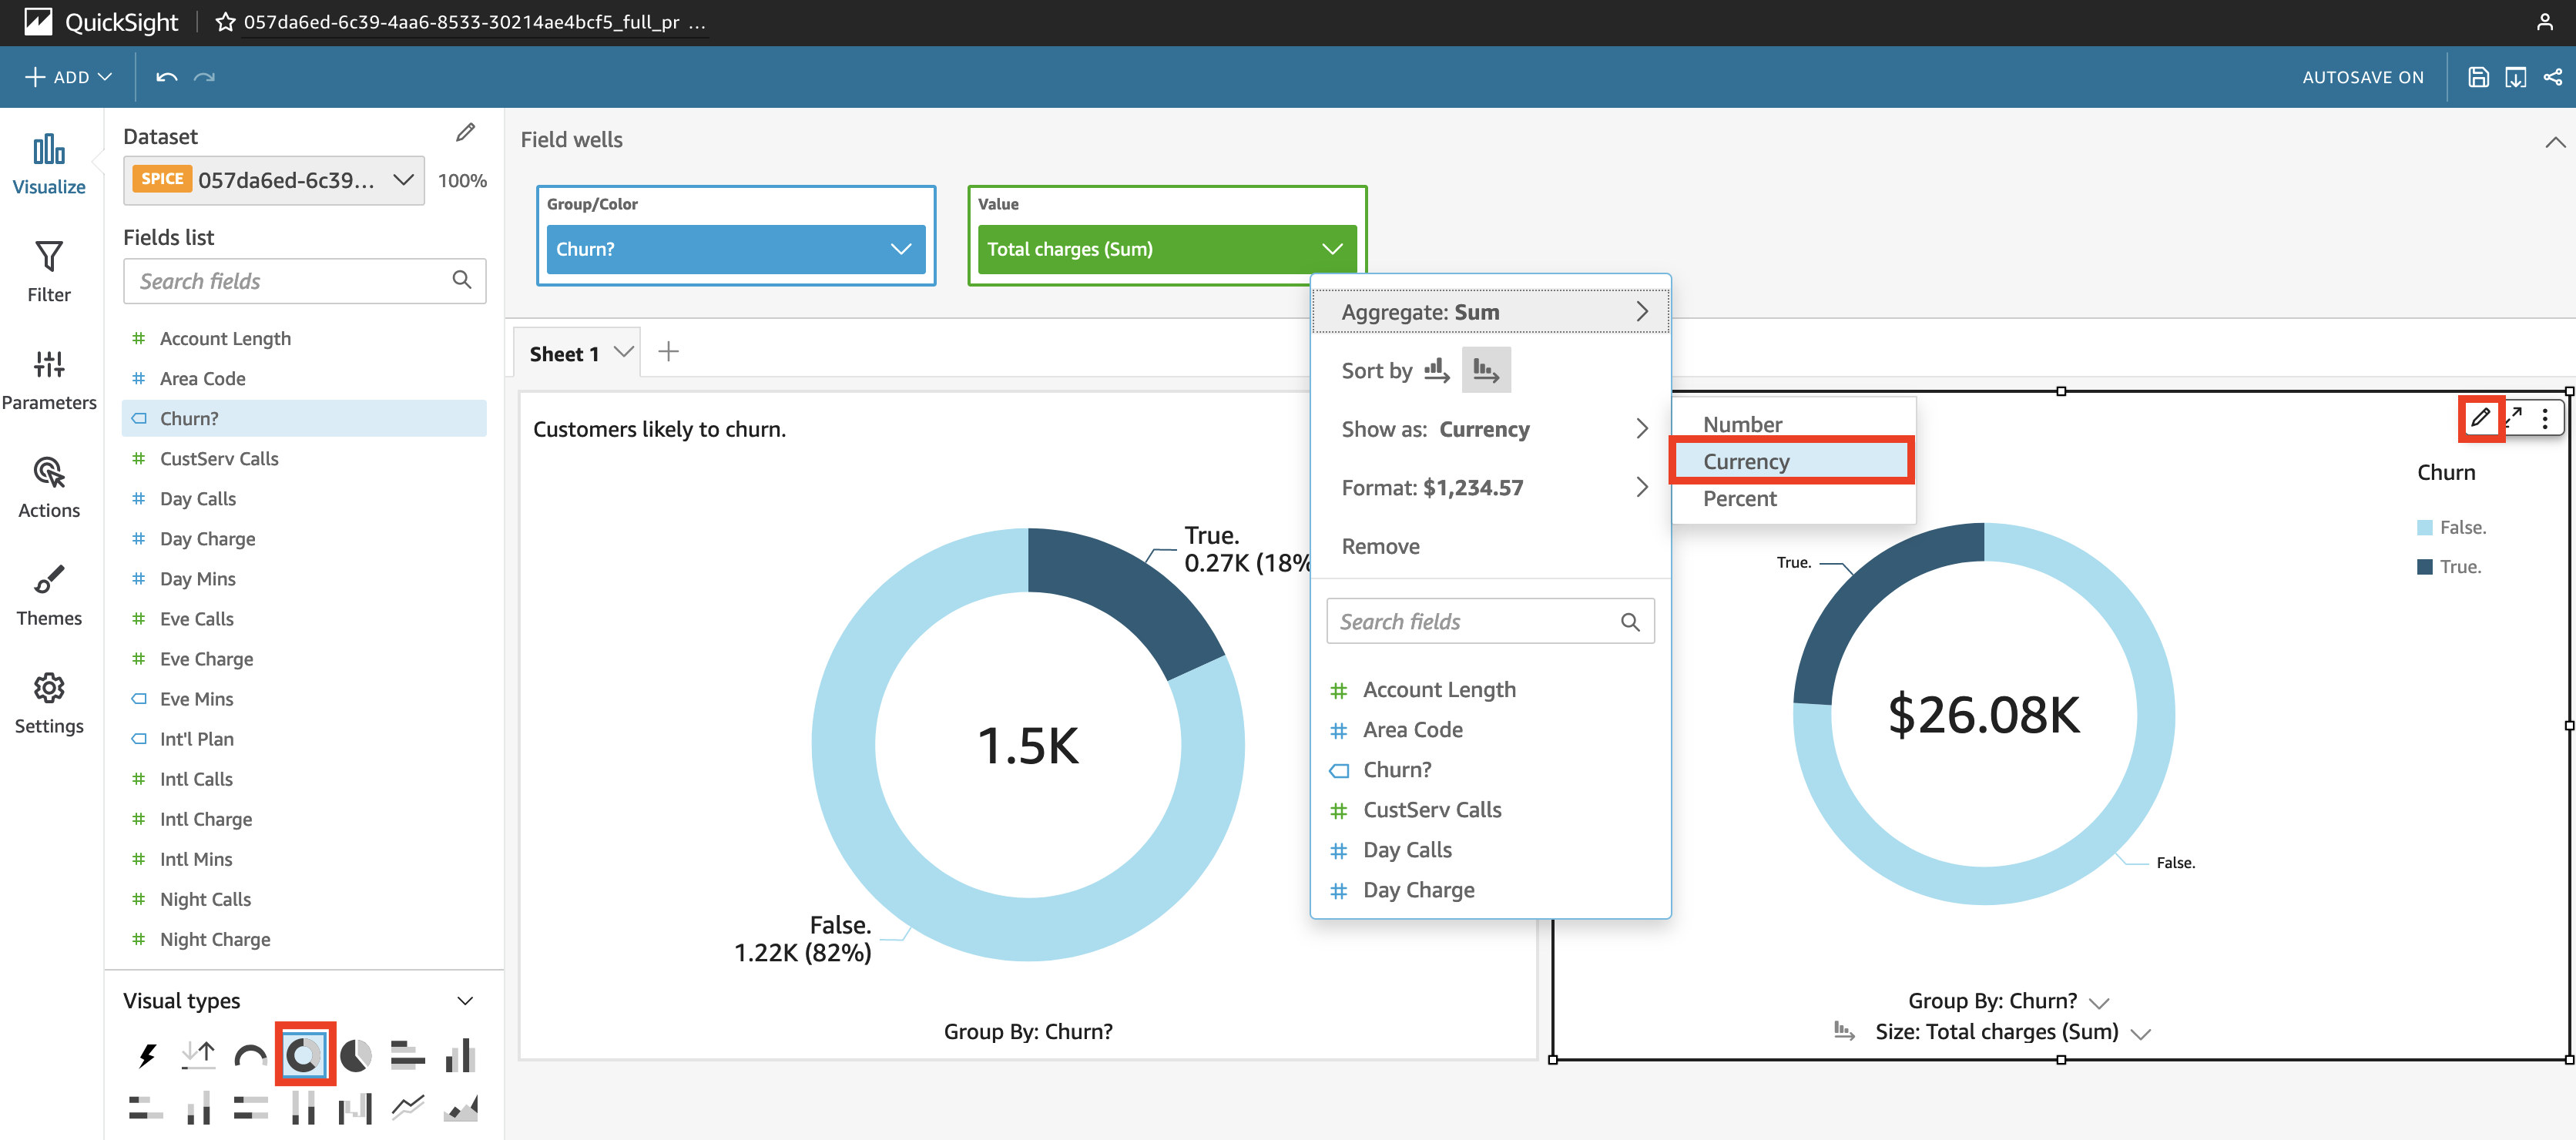The width and height of the screenshot is (2576, 1140).
Task: Favorite the analysis with star icon
Action: [226, 22]
